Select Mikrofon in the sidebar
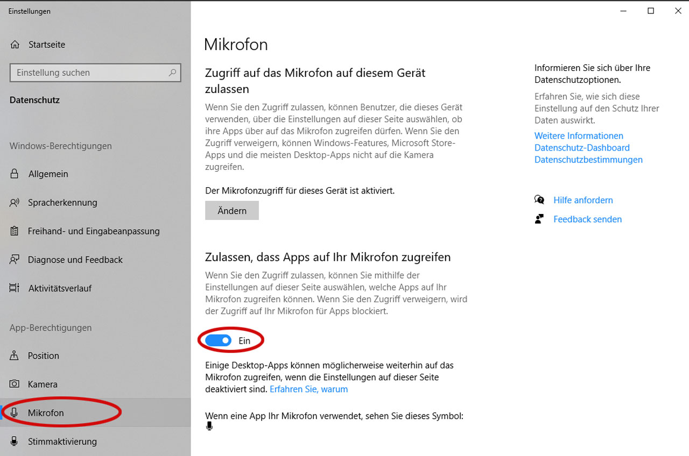Viewport: 689px width, 456px height. [x=46, y=413]
